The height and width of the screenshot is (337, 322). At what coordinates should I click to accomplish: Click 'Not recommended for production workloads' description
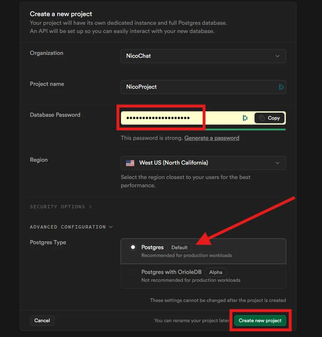[x=191, y=280]
